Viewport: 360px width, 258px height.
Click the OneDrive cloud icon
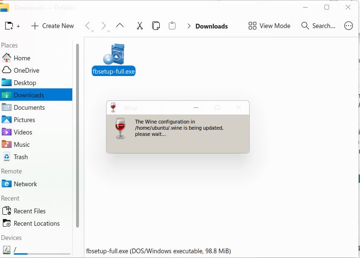[x=7, y=70]
